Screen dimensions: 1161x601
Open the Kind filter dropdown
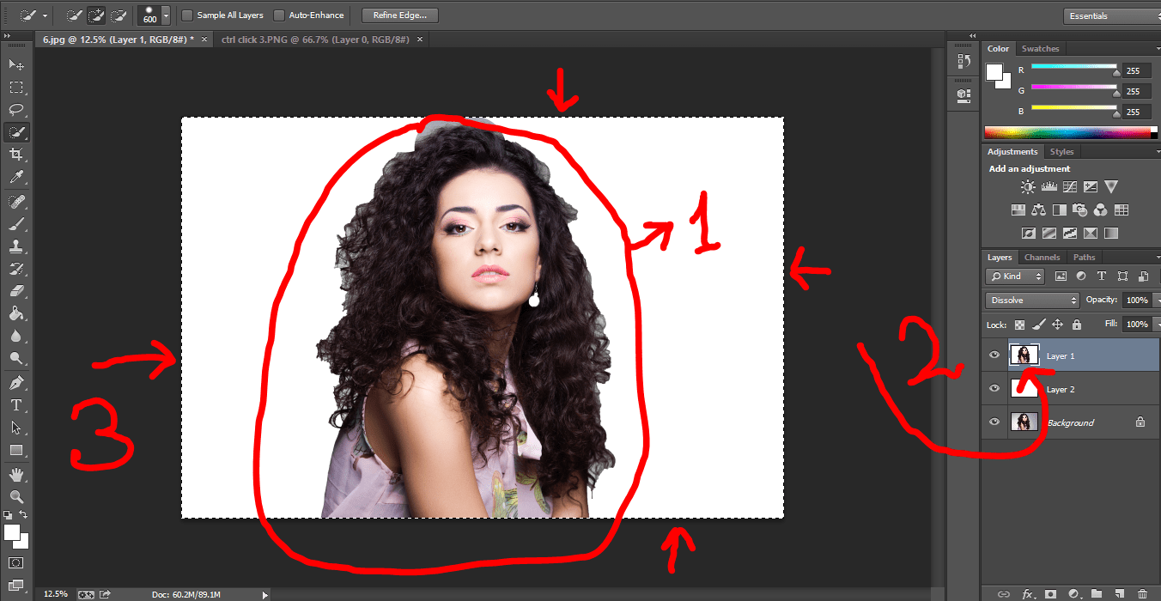click(1014, 276)
